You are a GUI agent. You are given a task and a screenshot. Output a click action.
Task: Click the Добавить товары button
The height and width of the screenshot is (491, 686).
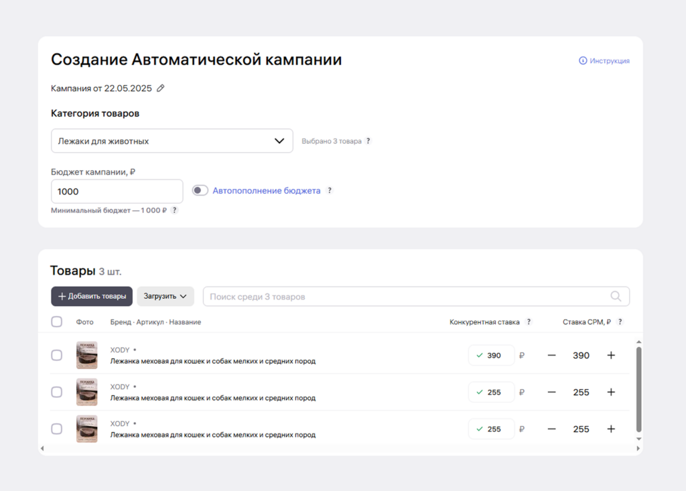pyautogui.click(x=91, y=296)
